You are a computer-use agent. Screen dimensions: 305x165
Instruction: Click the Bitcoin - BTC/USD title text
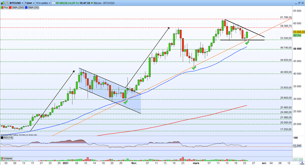coord(104,3)
